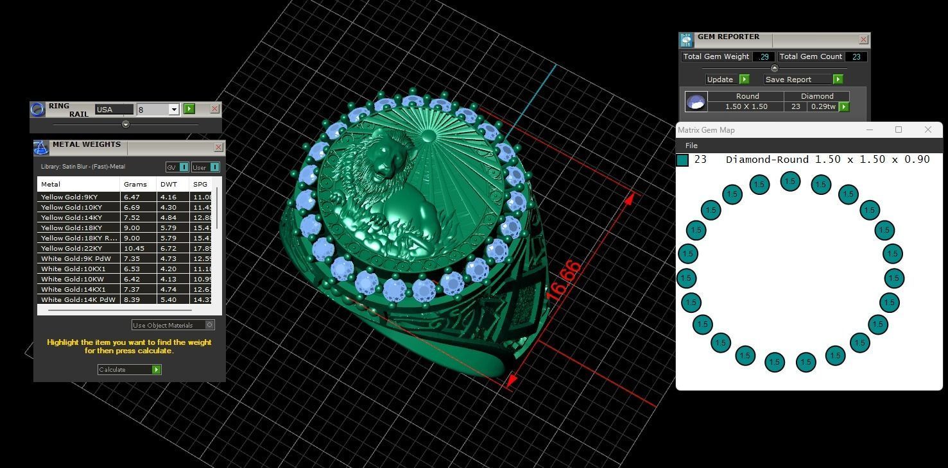Collapse the Ring Rail panel handle
This screenshot has height=468, width=948.
[126, 124]
